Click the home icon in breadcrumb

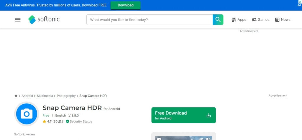coord(16,96)
